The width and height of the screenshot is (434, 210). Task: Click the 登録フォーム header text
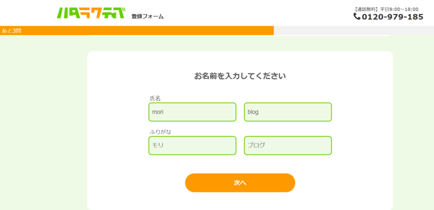pyautogui.click(x=148, y=17)
